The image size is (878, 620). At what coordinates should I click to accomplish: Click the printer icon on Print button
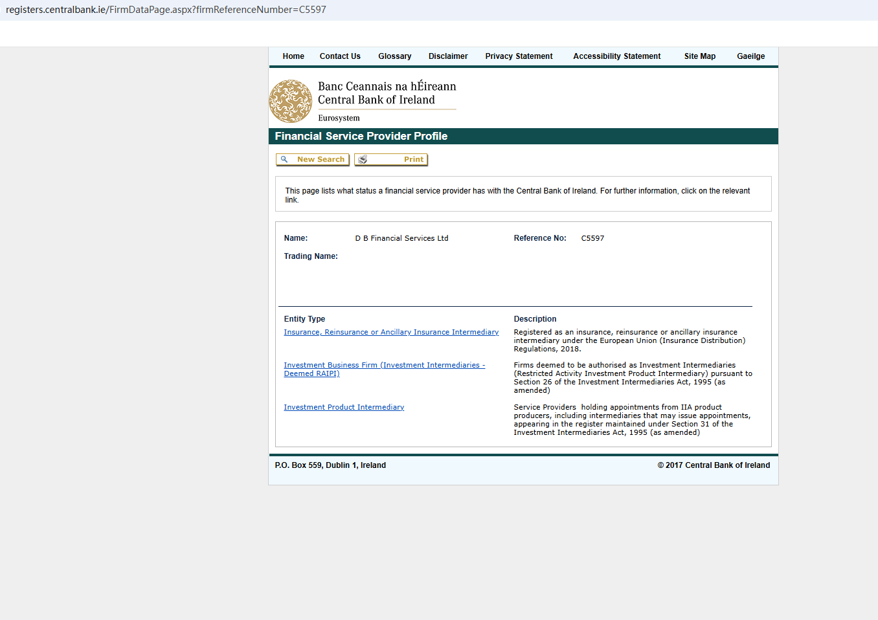pyautogui.click(x=363, y=159)
